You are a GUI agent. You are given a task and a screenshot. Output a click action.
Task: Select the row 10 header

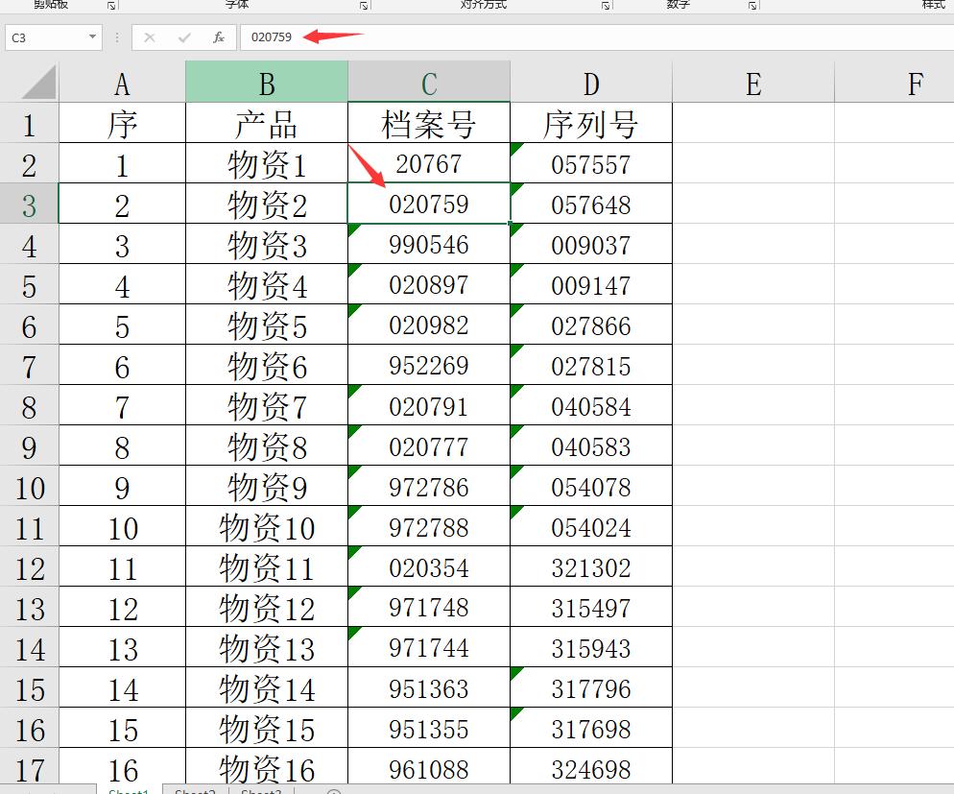[30, 486]
